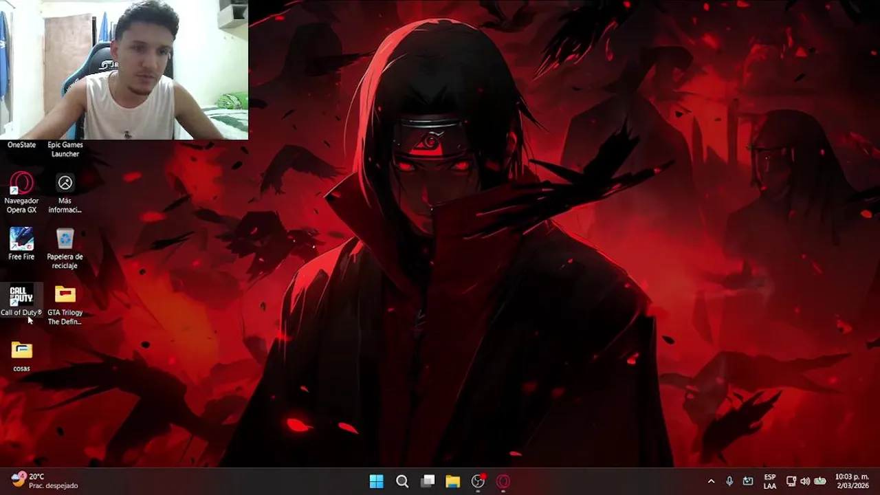This screenshot has height=495, width=880.
Task: Open network settings tray icon
Action: pos(791,481)
